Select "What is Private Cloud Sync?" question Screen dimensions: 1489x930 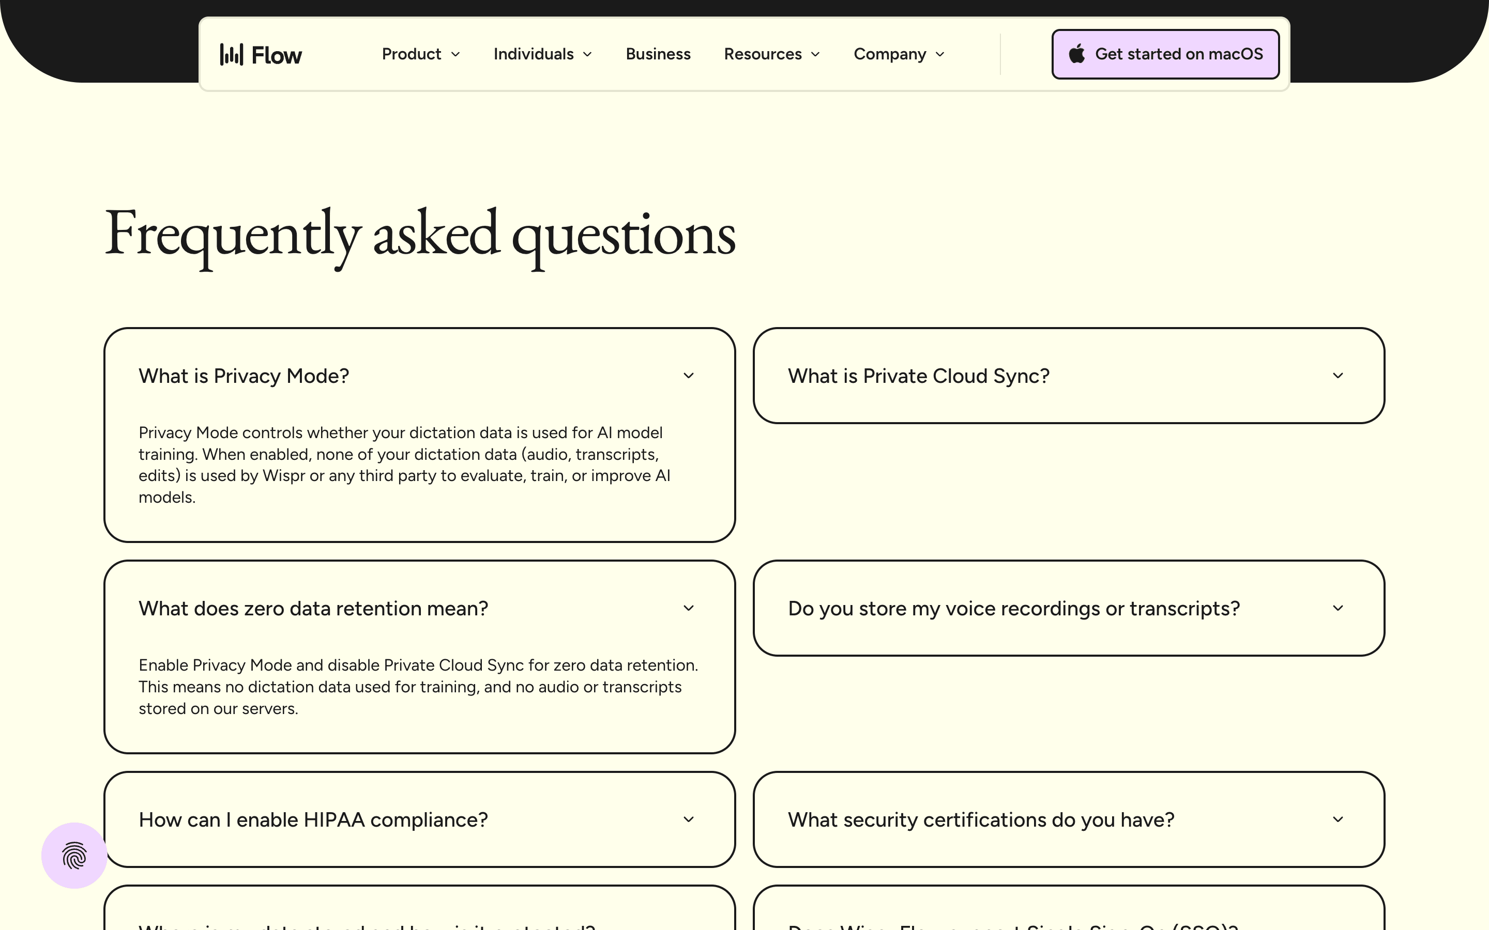click(919, 376)
